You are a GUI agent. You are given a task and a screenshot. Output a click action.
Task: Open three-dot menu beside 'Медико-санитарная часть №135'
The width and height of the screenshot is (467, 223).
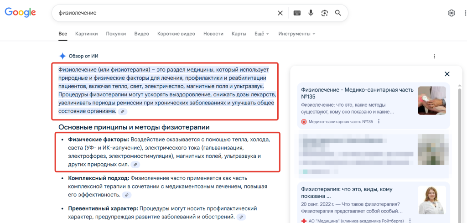click(x=379, y=121)
